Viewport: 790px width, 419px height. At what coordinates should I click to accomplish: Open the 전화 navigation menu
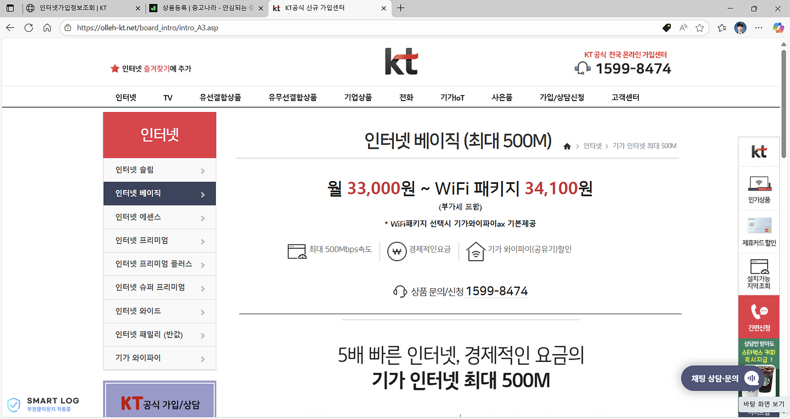pyautogui.click(x=406, y=97)
